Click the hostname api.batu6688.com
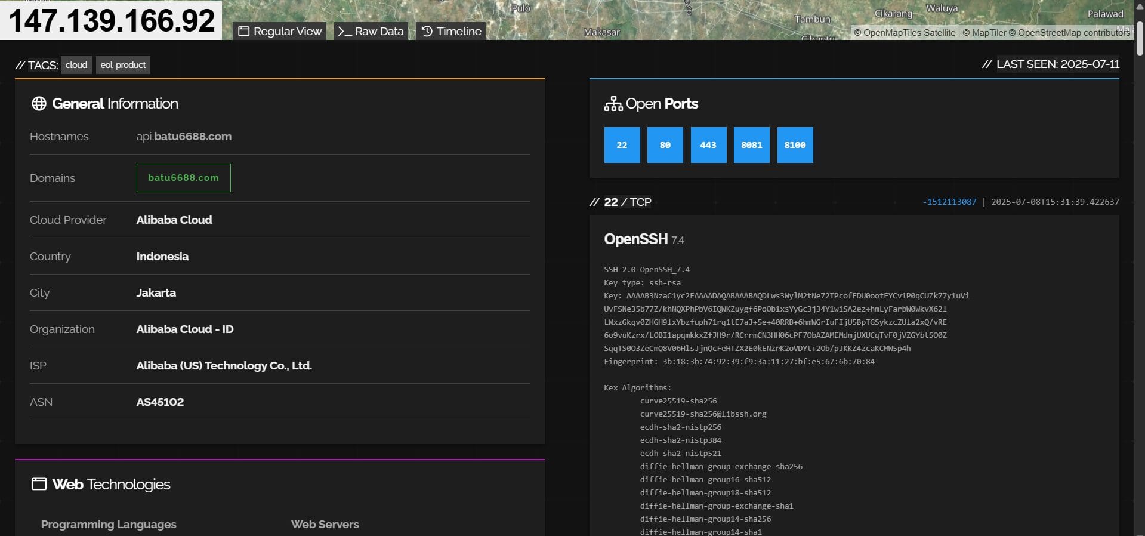Viewport: 1145px width, 536px height. point(184,136)
